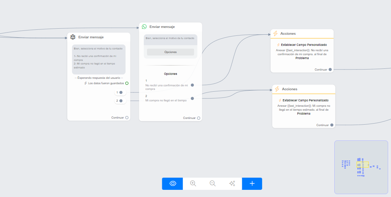Click lightning icon on lower Acciones node
Viewport: 391px width, 197px height.
click(x=277, y=89)
